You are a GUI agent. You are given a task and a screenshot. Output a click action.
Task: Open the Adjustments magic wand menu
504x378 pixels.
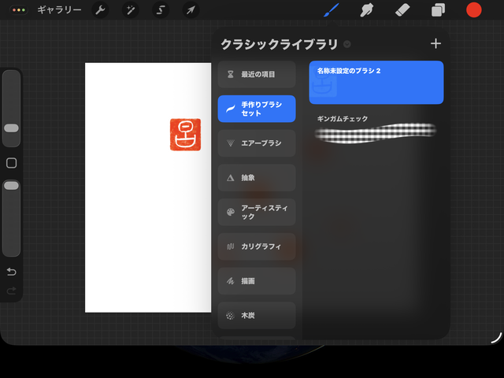131,10
